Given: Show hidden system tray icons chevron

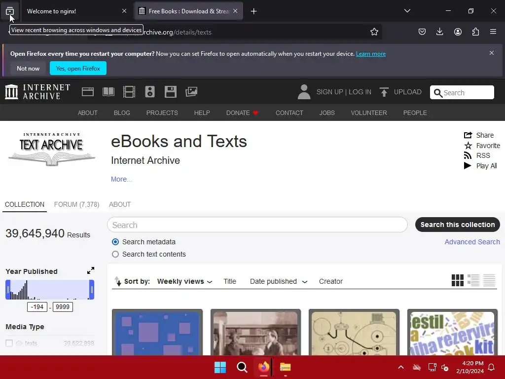Looking at the screenshot, I should [400, 367].
